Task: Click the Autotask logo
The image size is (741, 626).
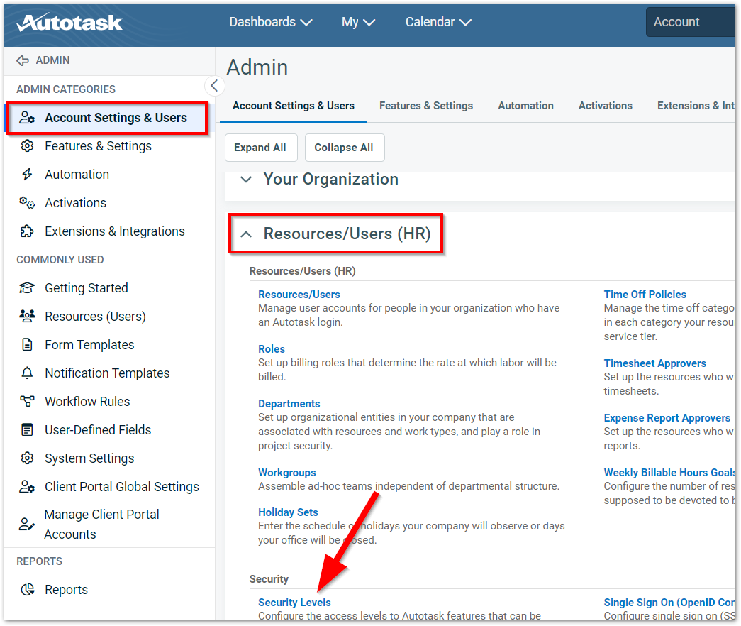Action: tap(69, 22)
